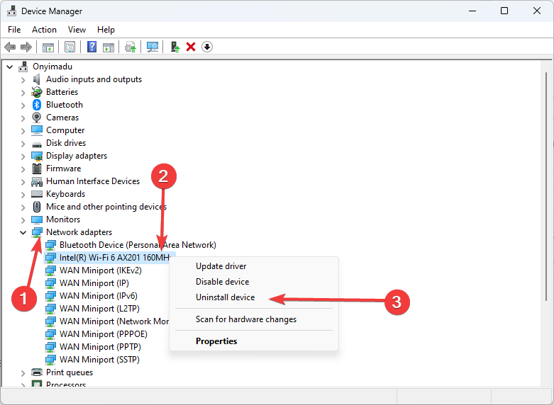Open the View menu
This screenshot has height=405, width=554.
pyautogui.click(x=77, y=30)
